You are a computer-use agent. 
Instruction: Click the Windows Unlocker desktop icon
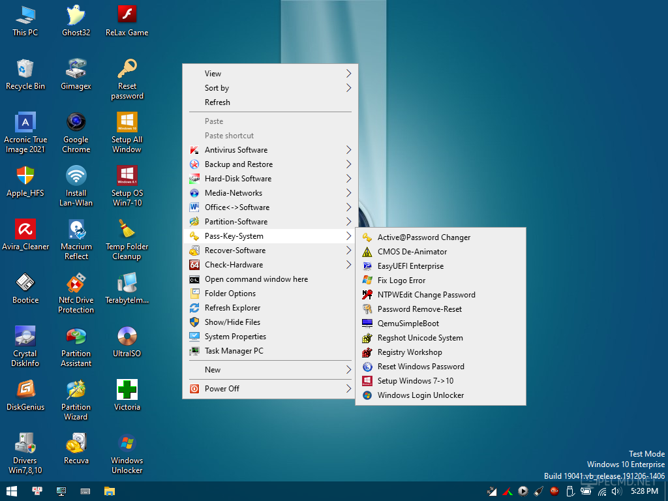tap(127, 454)
